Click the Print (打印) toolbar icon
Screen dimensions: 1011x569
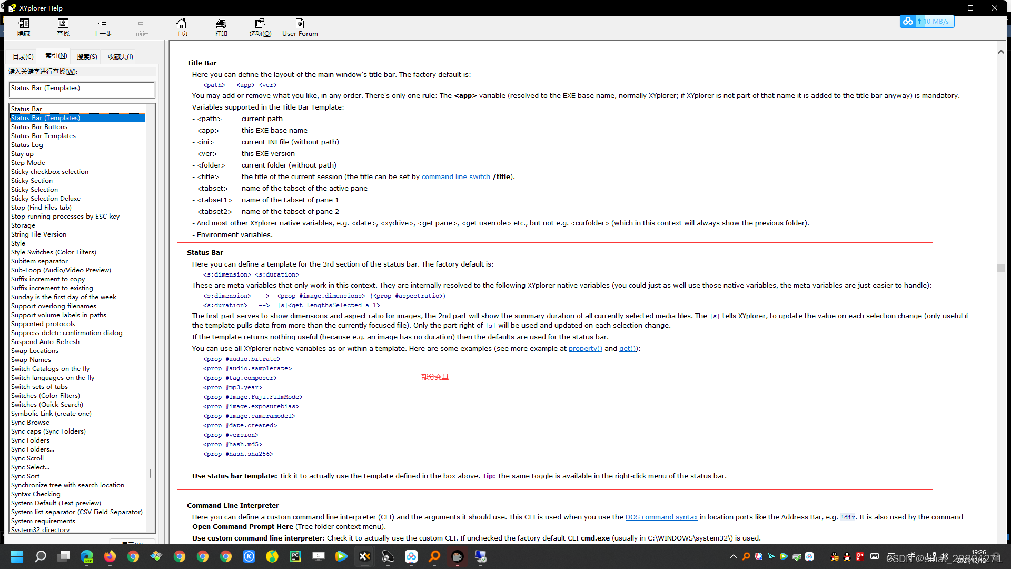(221, 27)
